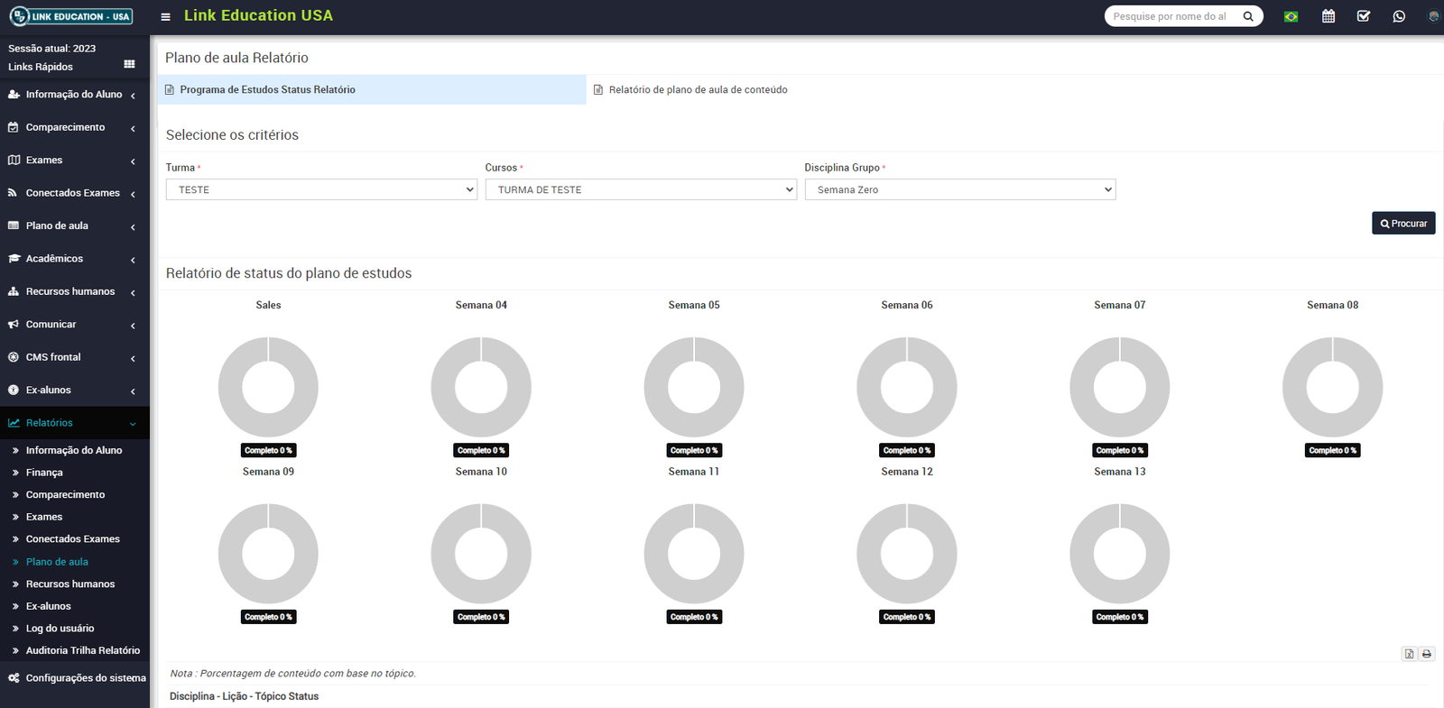Click the Semana 06 donut progress chart

tap(907, 387)
